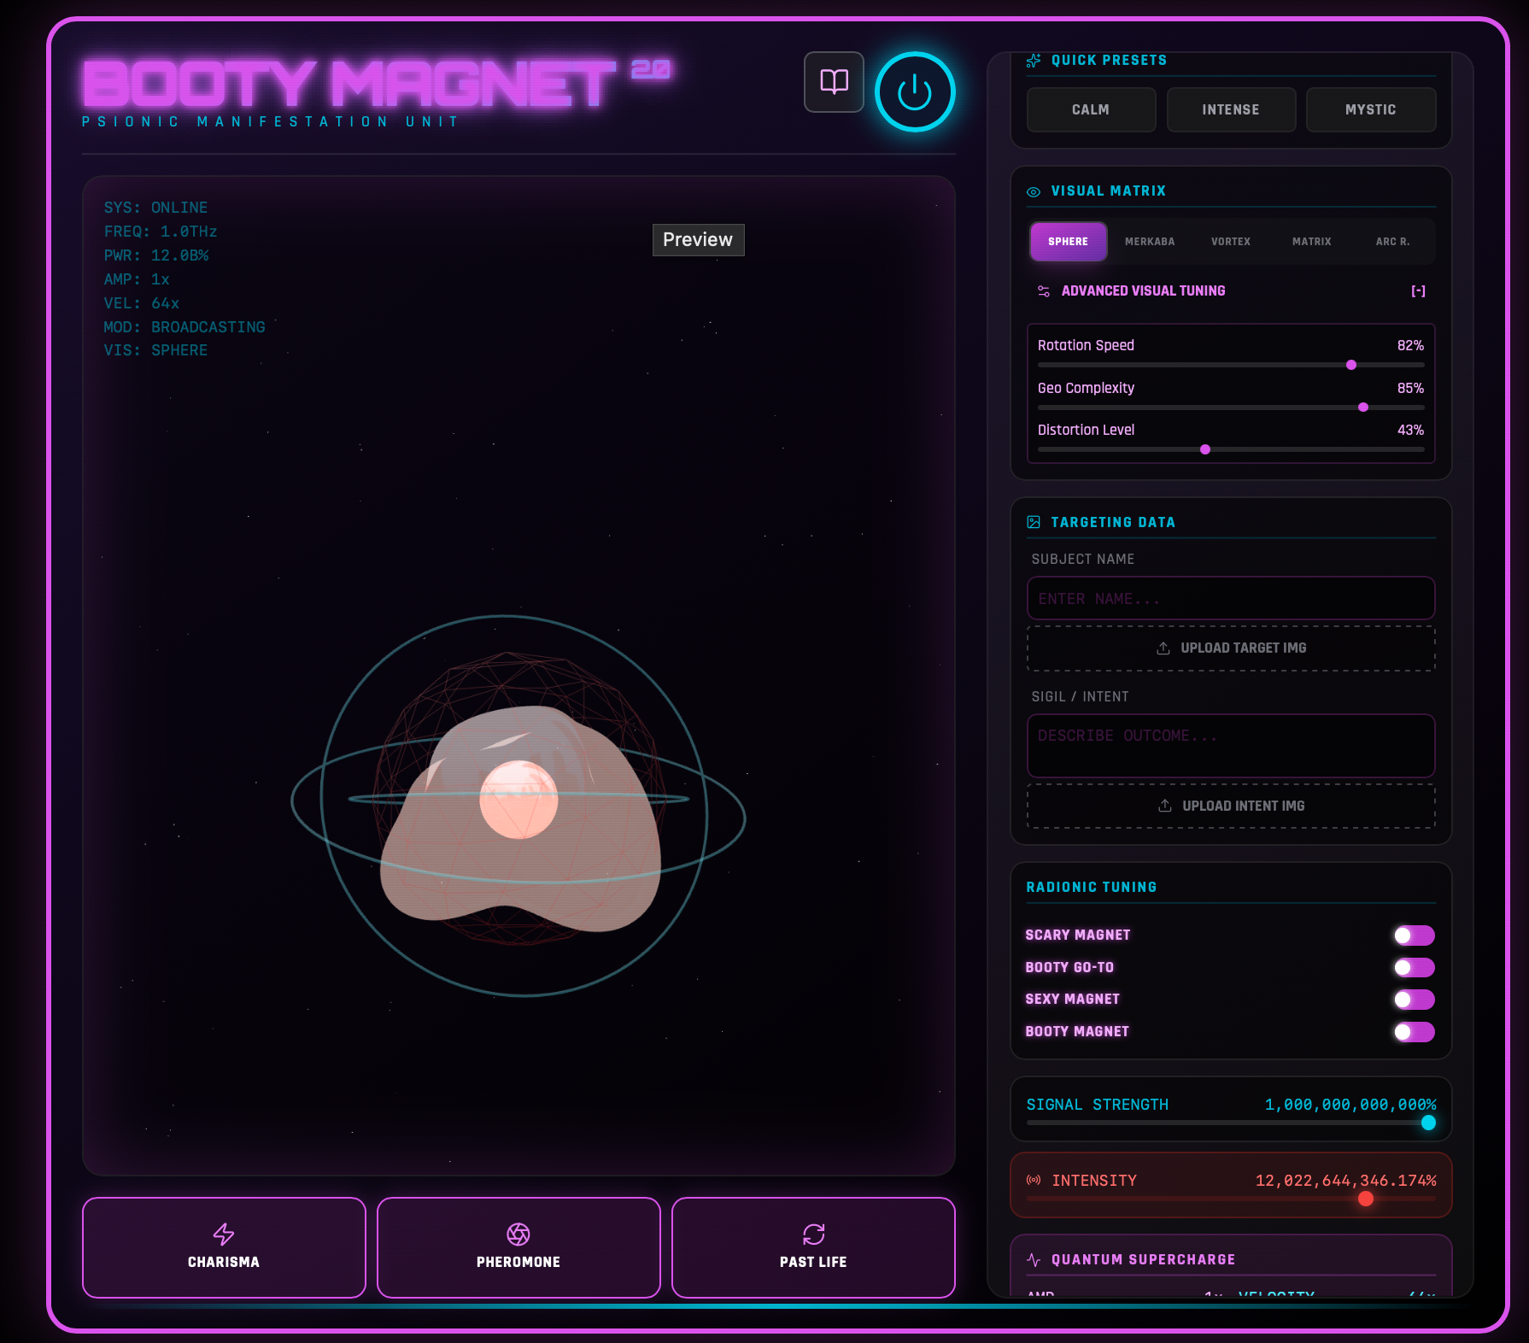This screenshot has width=1529, height=1343.
Task: Toggle the Scary Magnet switch
Action: tap(1414, 935)
